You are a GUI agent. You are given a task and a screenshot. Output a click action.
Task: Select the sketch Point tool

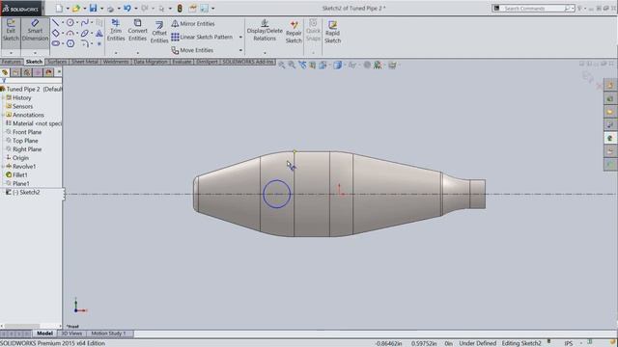[99, 43]
